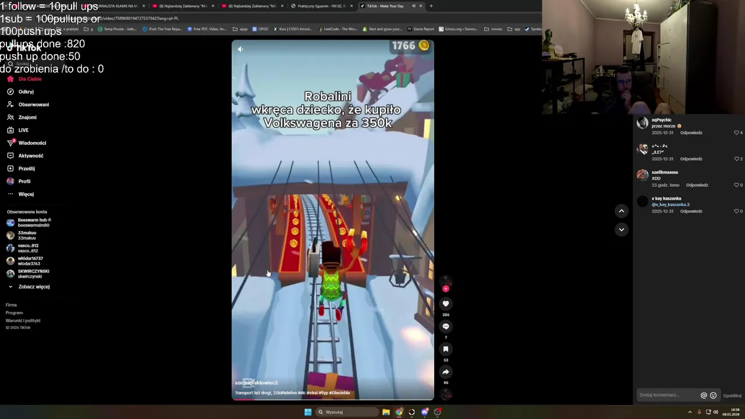Open włódar16737 followed account
745x419 pixels.
coord(24,261)
